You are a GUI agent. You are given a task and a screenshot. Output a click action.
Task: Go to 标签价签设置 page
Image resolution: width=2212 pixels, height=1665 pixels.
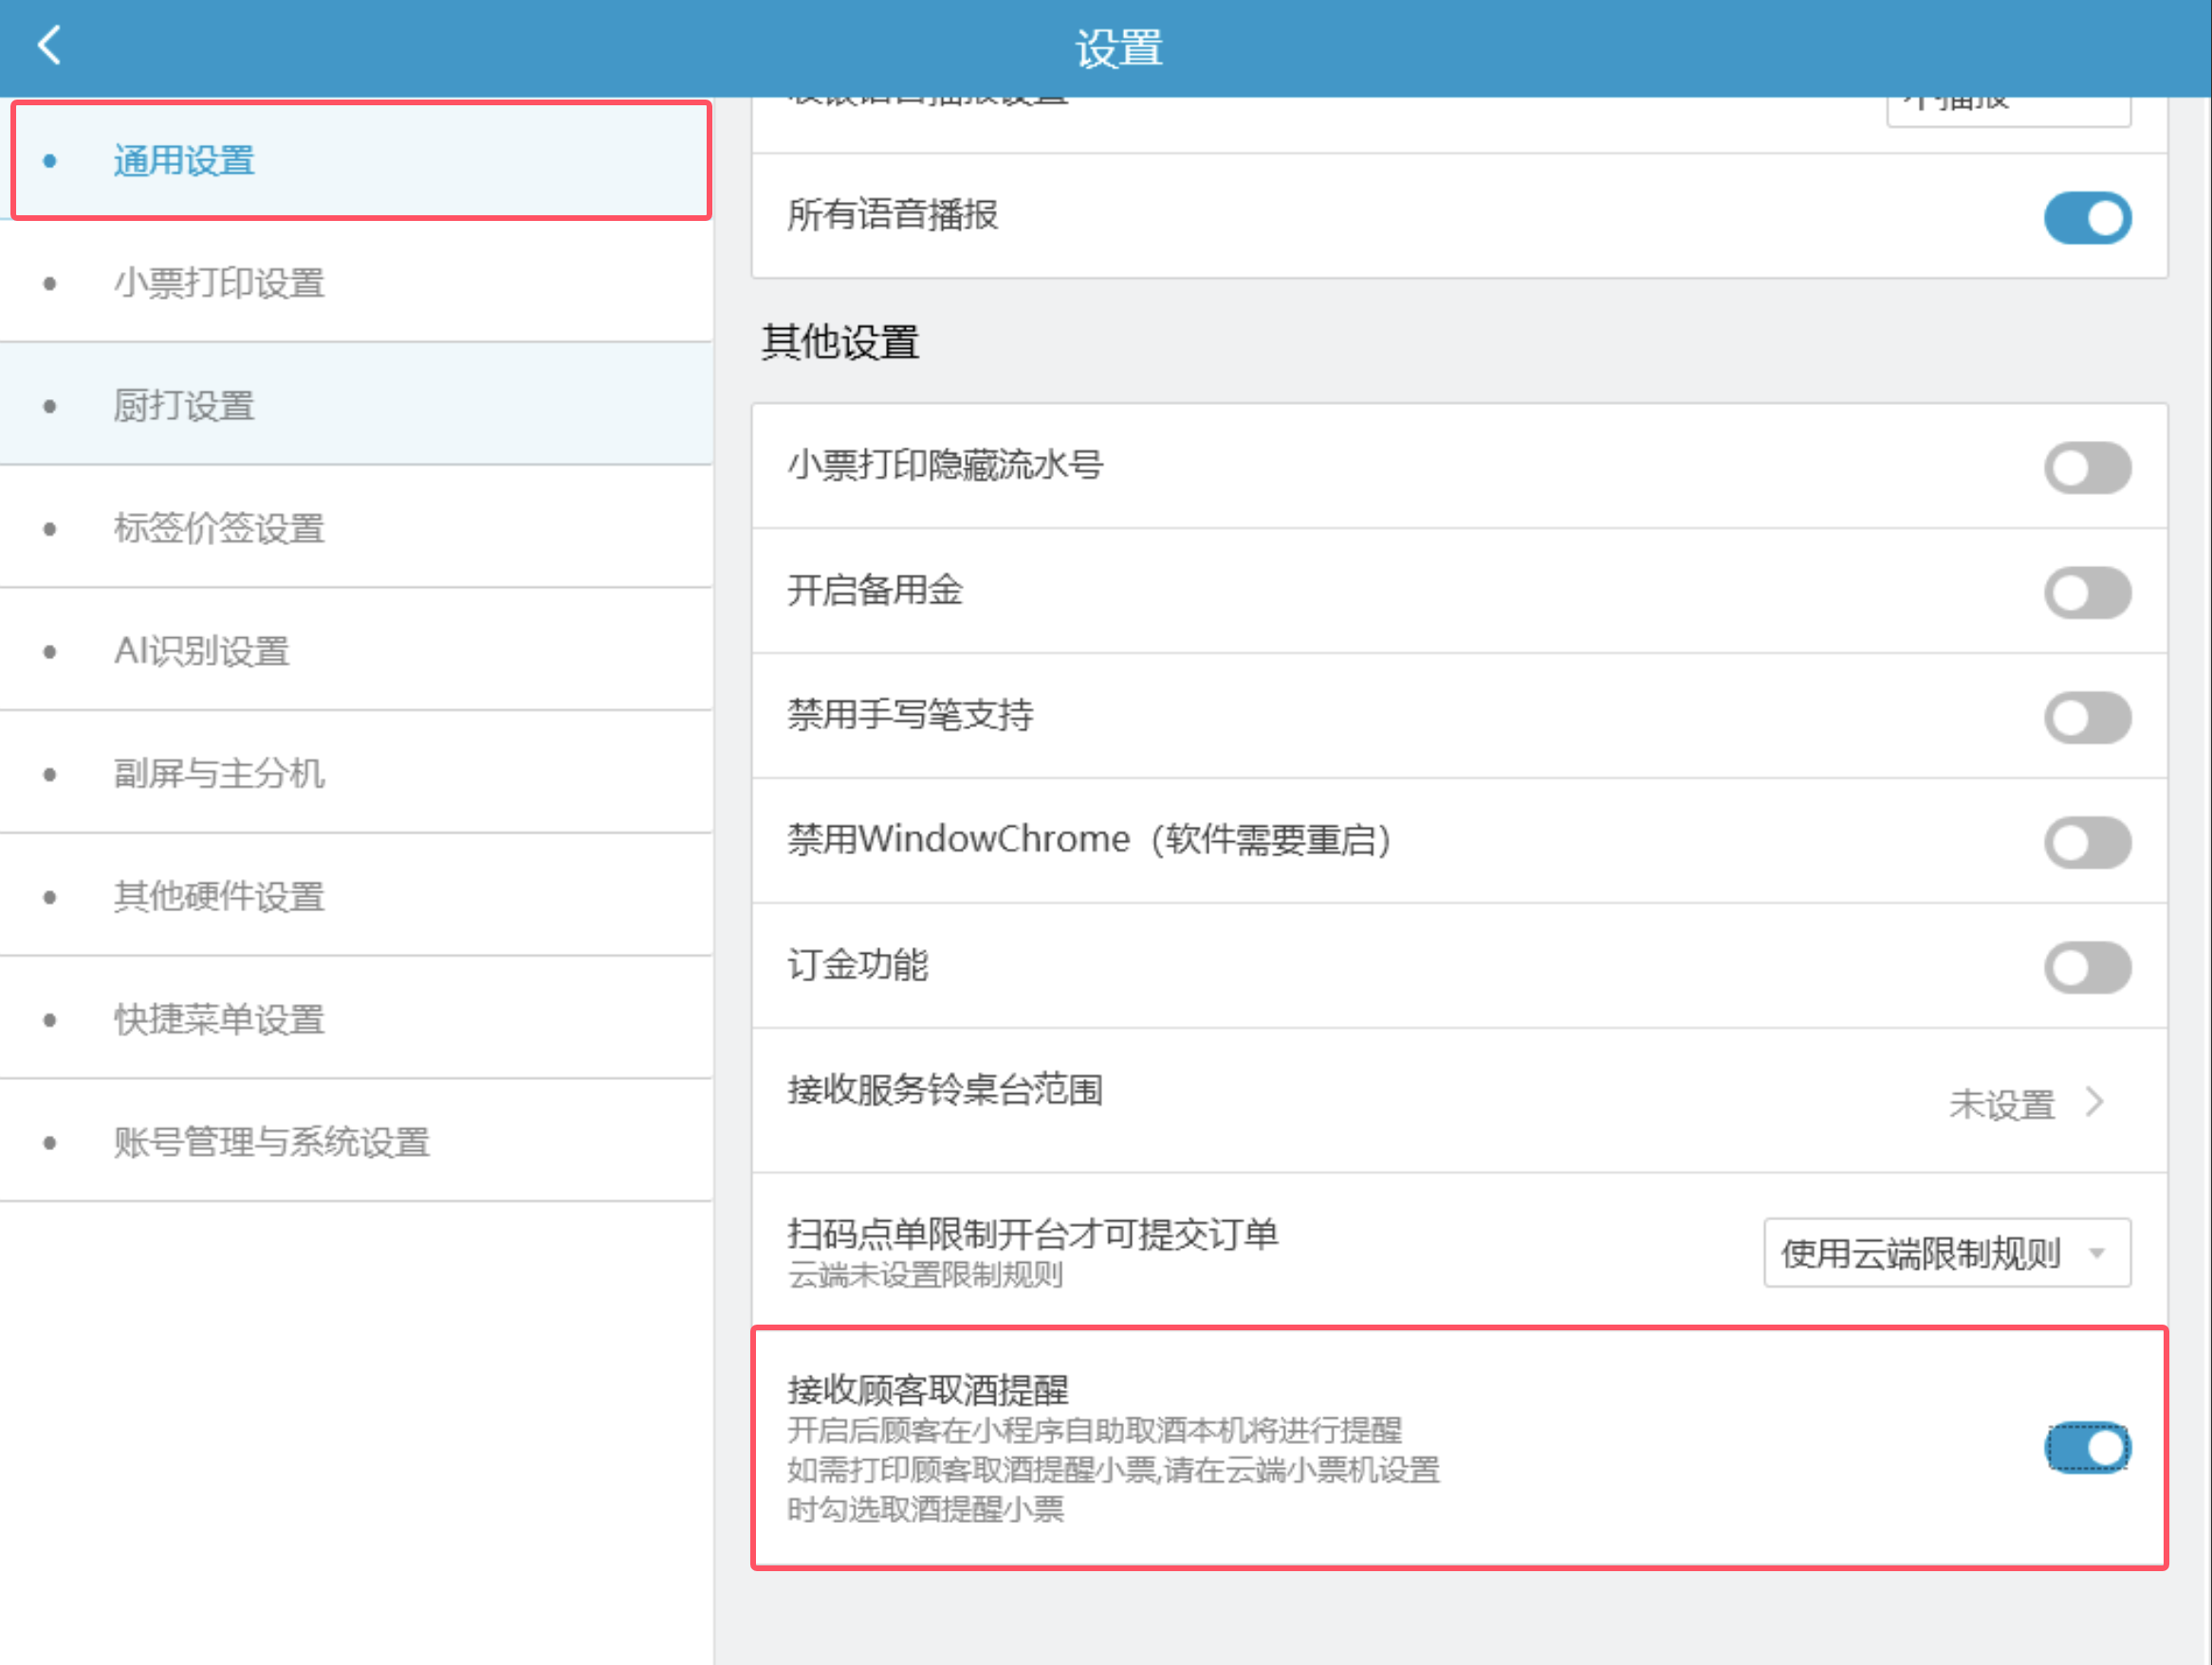219,529
